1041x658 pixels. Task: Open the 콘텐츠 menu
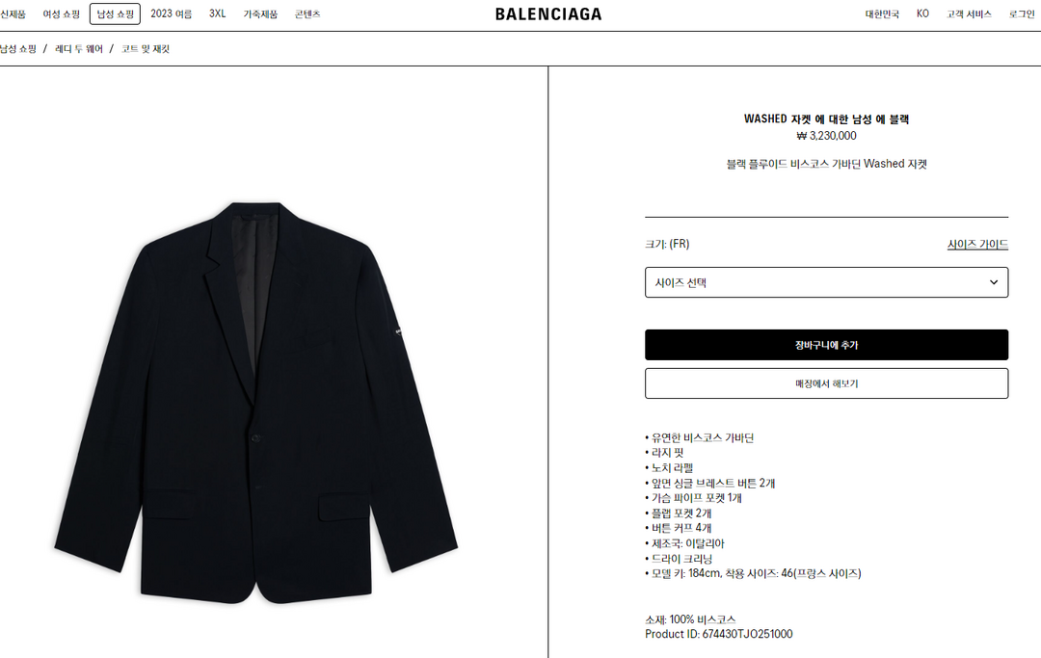click(x=307, y=13)
